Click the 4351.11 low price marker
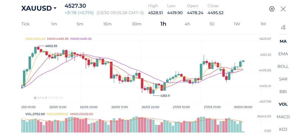Viewport: 300px width, 138px height. click(165, 96)
